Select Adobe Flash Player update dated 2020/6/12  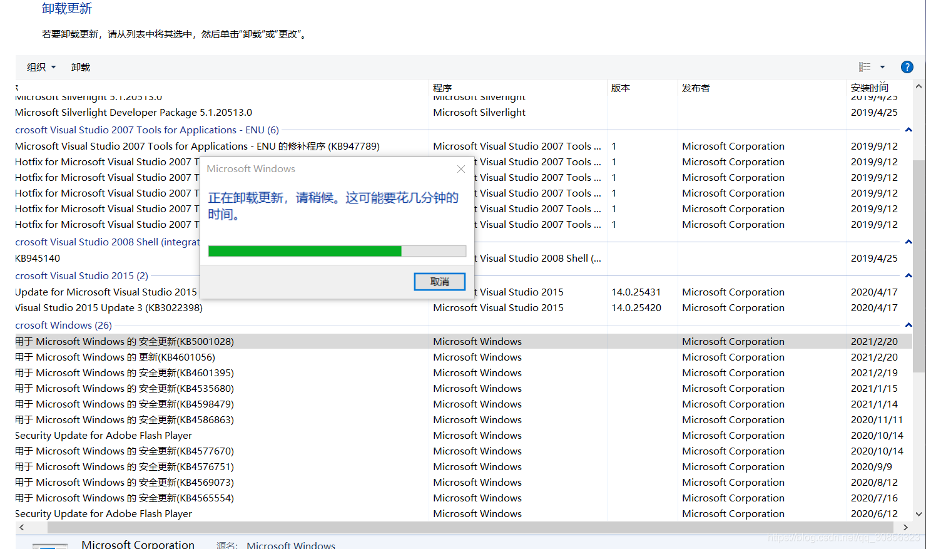click(463, 514)
